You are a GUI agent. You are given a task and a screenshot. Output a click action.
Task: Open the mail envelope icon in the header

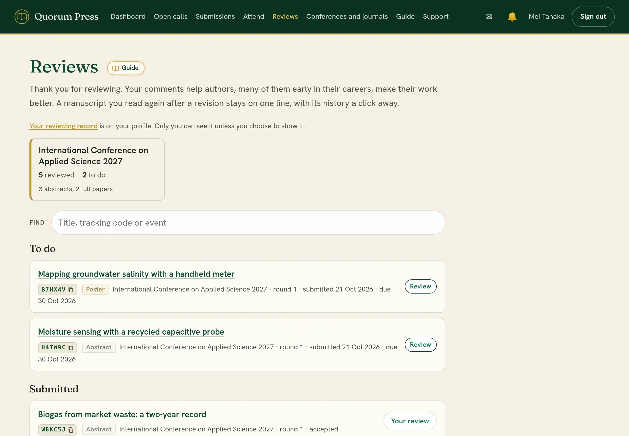(x=489, y=17)
